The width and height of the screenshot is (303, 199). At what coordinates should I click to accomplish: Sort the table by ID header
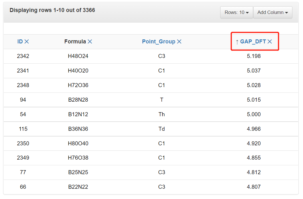click(20, 42)
